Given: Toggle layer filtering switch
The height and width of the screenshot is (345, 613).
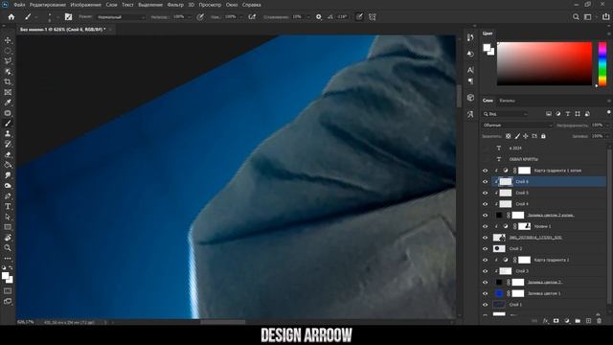Looking at the screenshot, I should click(609, 112).
